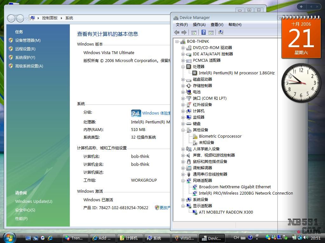325x243 pixels.
Task: Click the blue Help icon in Device Manager toolbar
Action: pyautogui.click(x=203, y=32)
